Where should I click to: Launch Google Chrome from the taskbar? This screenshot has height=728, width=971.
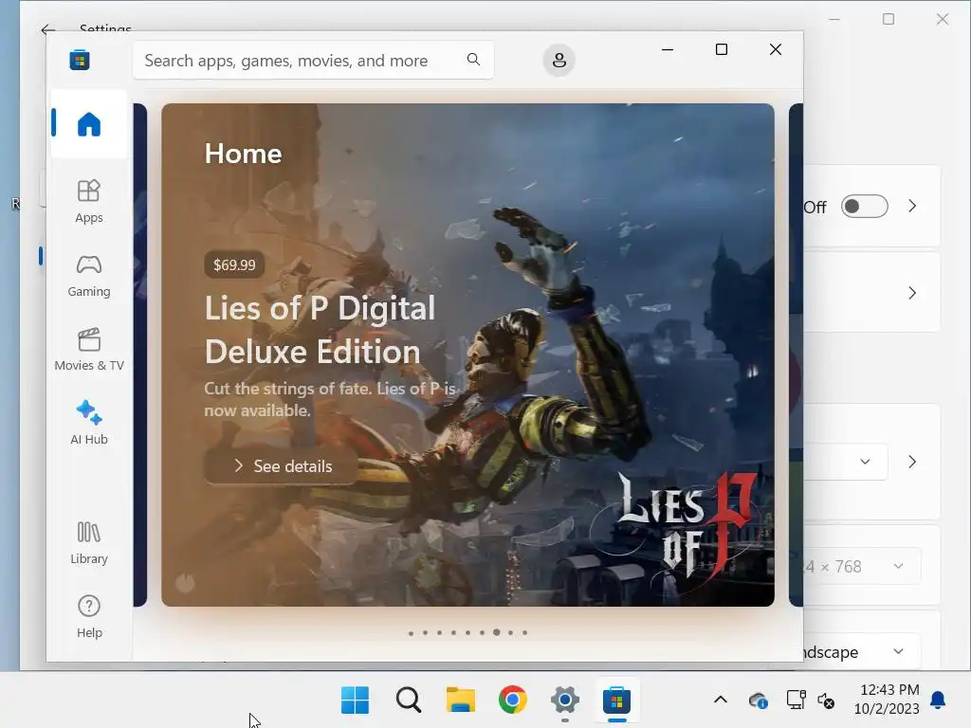513,701
